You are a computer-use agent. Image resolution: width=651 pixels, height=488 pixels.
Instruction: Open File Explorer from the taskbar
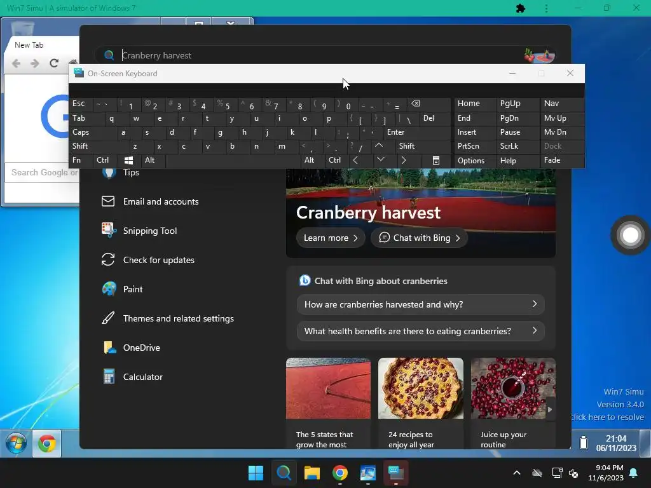point(312,473)
